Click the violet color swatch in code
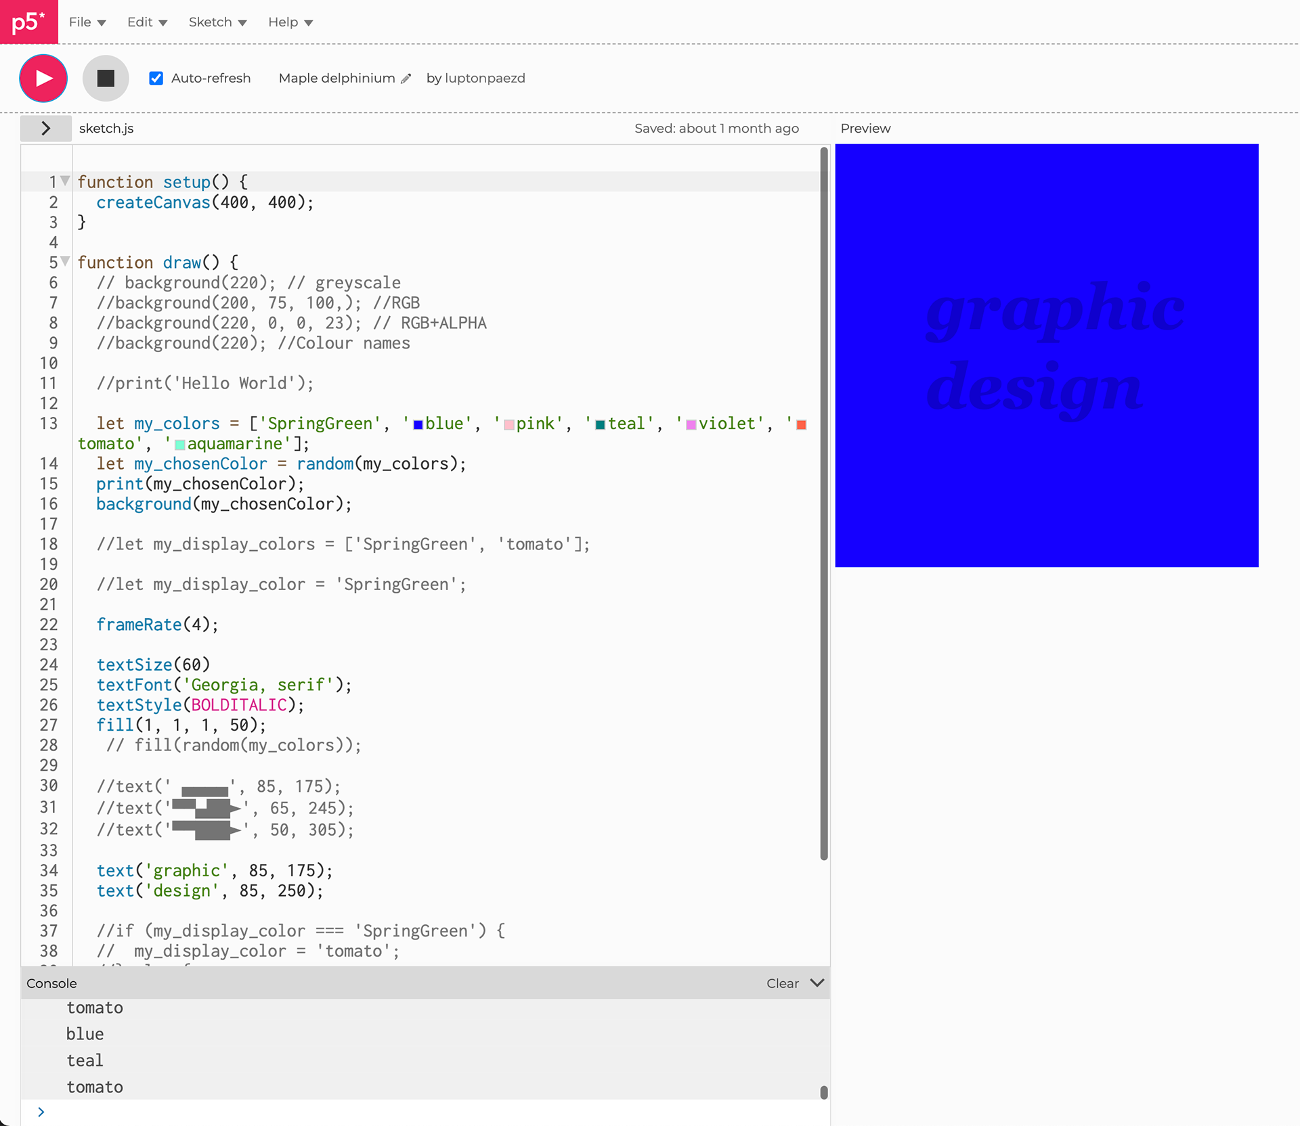 tap(691, 425)
